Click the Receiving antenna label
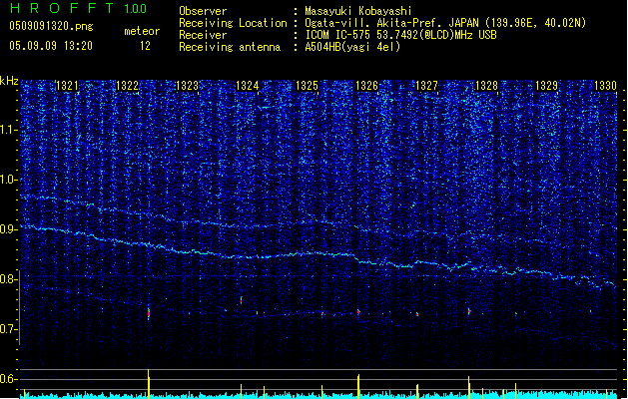Screen dimensions: 628x399 pyautogui.click(x=230, y=47)
